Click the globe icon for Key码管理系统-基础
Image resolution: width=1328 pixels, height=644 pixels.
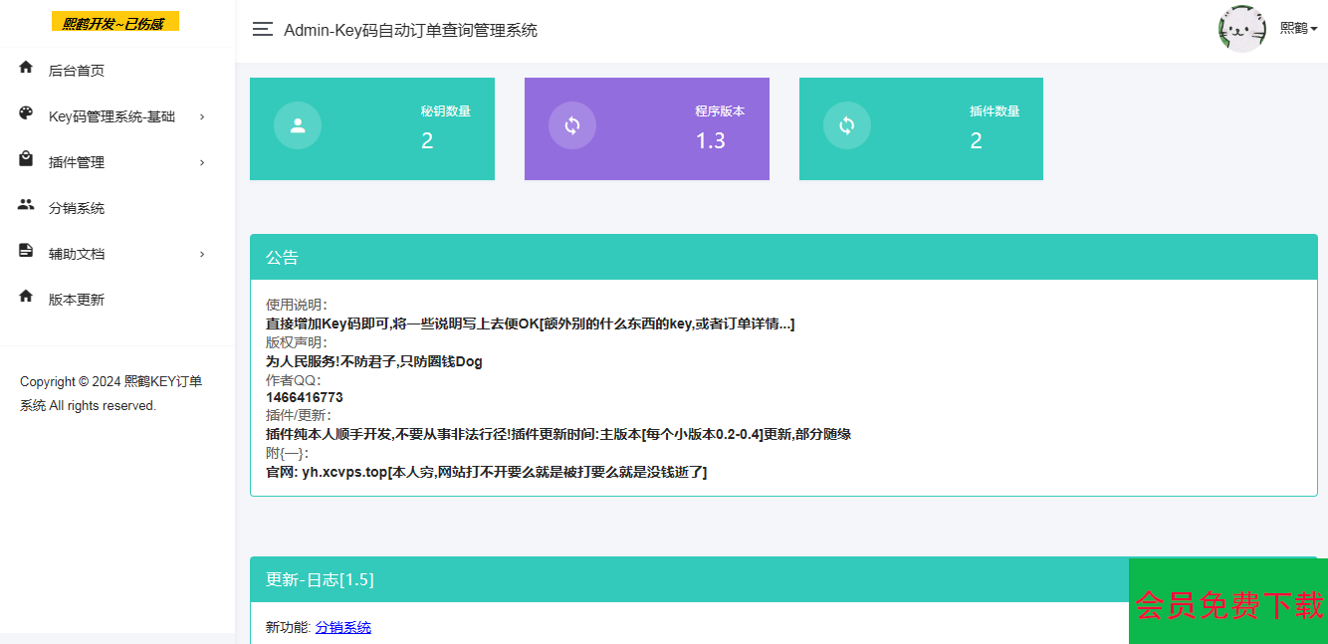coord(25,115)
